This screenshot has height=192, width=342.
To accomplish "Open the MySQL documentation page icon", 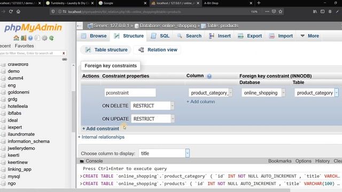I will (x=37, y=38).
